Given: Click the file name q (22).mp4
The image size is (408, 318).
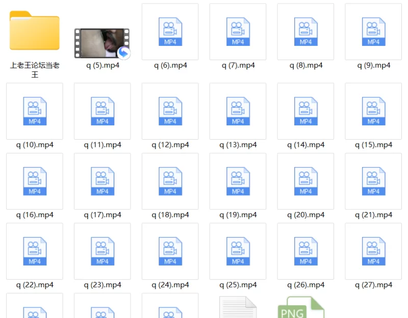Looking at the screenshot, I should coord(35,285).
